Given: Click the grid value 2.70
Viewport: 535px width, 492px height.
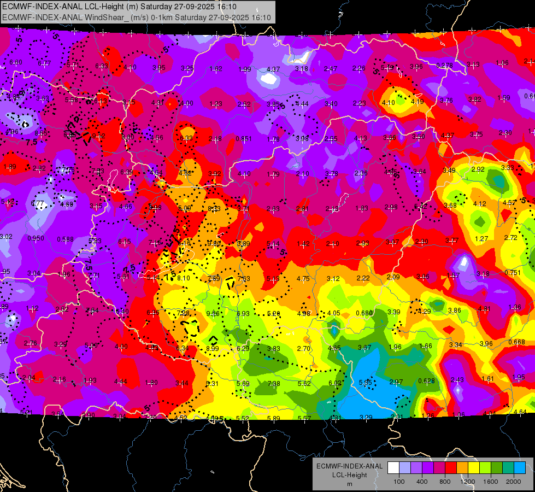Looking at the screenshot, I should 304,349.
